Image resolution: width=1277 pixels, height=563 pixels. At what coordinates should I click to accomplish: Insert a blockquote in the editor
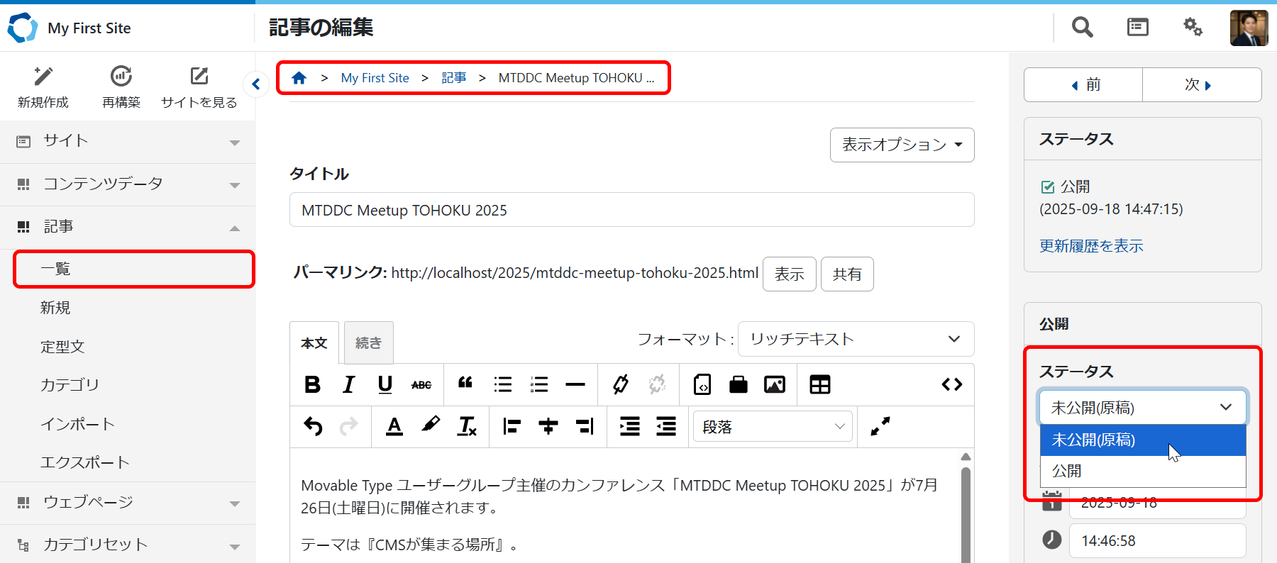click(465, 384)
